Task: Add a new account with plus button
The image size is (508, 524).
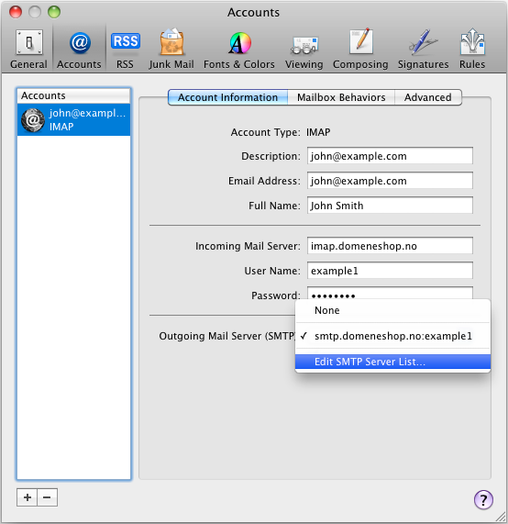Action: coord(28,497)
